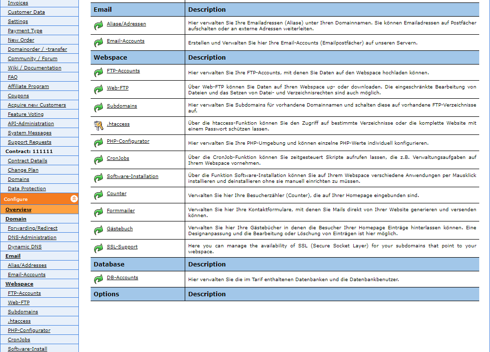Open Forwarding/Redirect in the sidebar

(33, 228)
